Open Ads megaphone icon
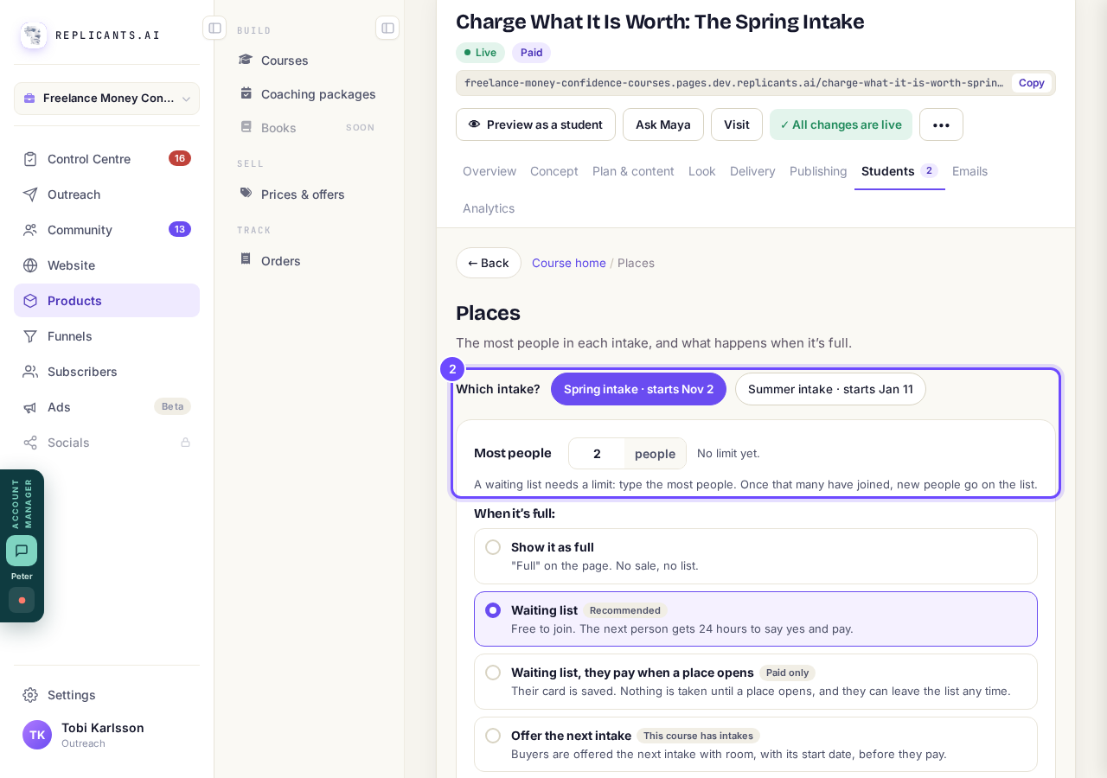1107x778 pixels. click(30, 407)
